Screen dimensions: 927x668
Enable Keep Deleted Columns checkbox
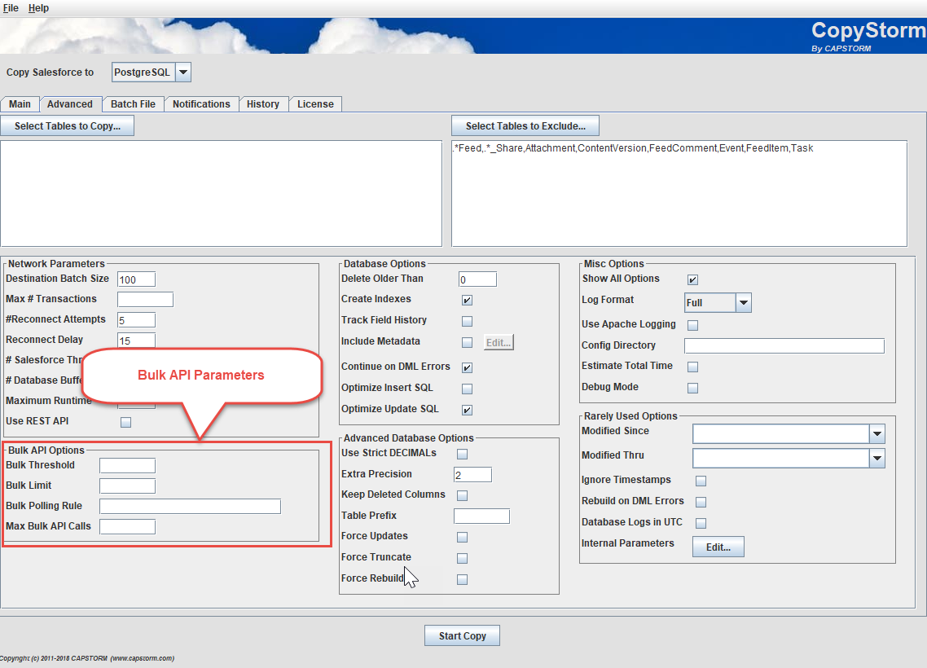pyautogui.click(x=463, y=495)
